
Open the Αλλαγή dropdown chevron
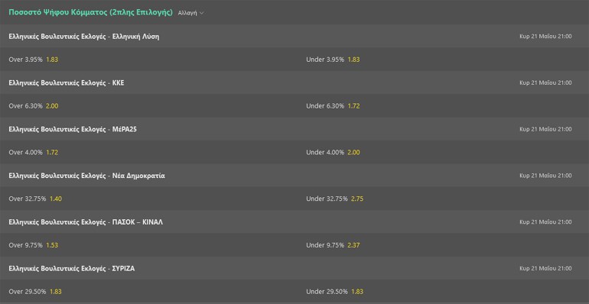click(x=202, y=13)
